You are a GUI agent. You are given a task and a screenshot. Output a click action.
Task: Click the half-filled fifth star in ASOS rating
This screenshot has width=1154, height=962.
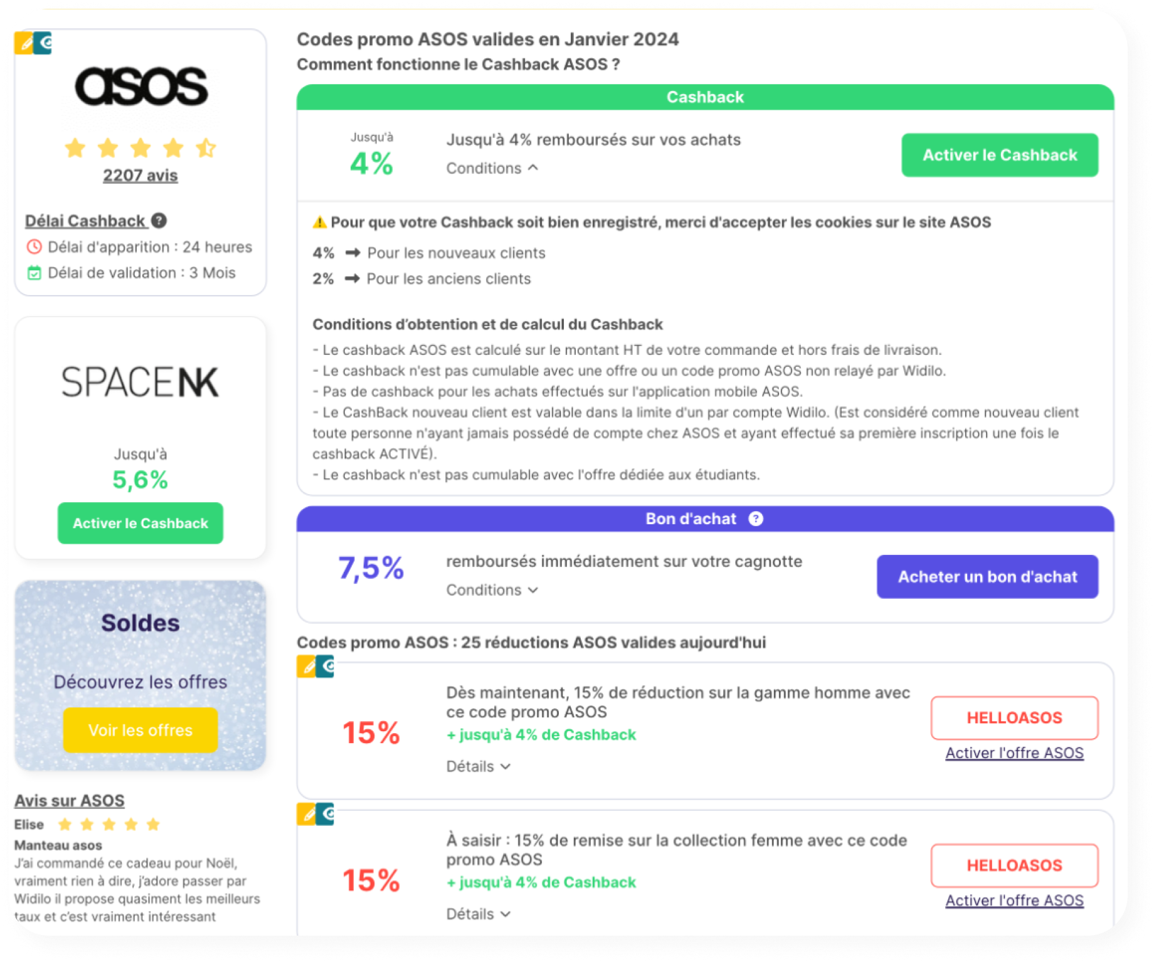click(206, 149)
